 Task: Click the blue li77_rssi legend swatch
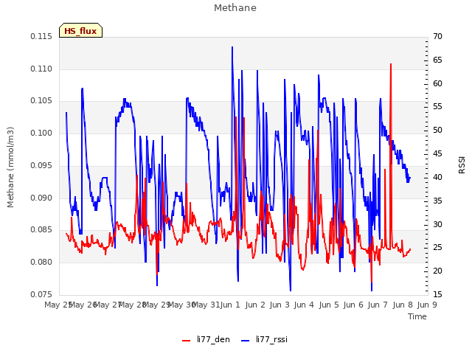coord(246,341)
